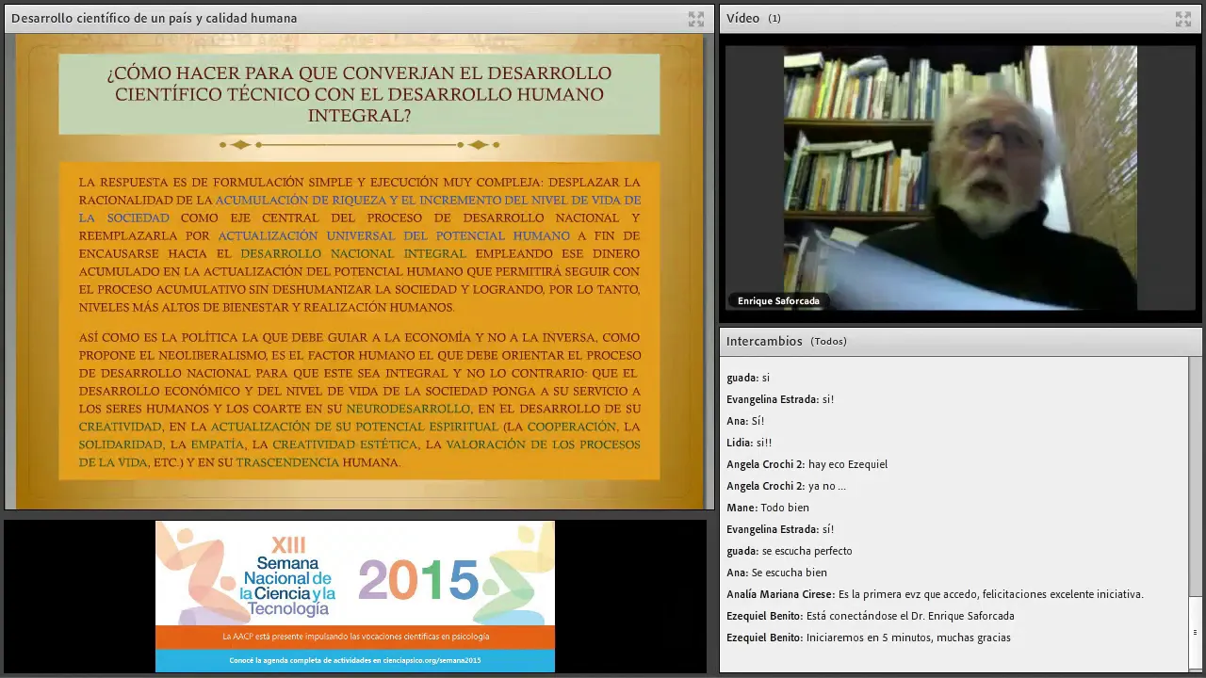This screenshot has height=678, width=1206.
Task: Select Ana's message 'Se escucha bien'
Action: click(x=776, y=573)
